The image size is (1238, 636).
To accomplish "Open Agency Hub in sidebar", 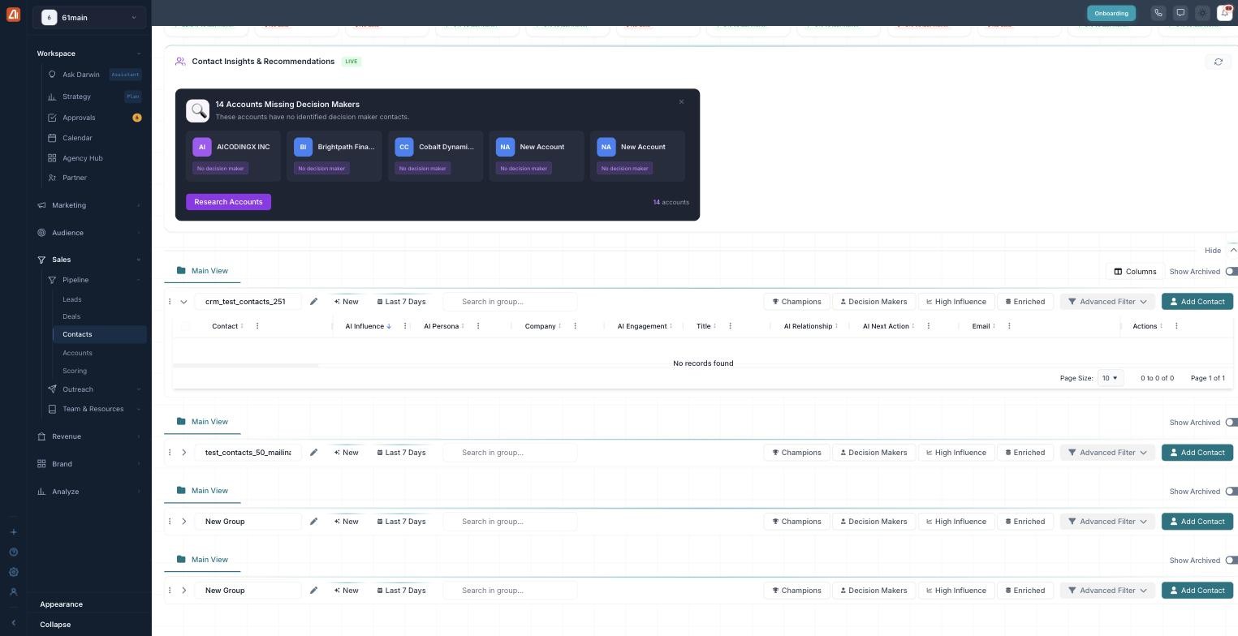I will point(82,158).
